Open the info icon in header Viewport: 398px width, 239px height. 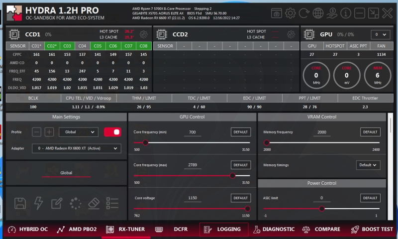(x=346, y=13)
